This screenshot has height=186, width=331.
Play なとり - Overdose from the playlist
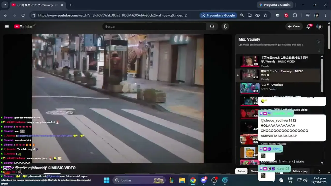pyautogui.click(x=278, y=88)
